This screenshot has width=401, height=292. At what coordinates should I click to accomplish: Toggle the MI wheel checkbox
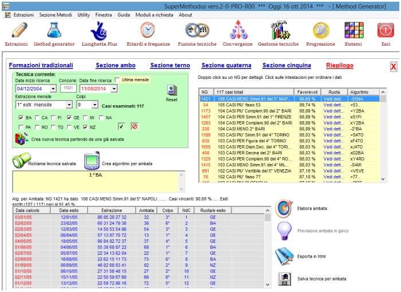[x=85, y=118]
